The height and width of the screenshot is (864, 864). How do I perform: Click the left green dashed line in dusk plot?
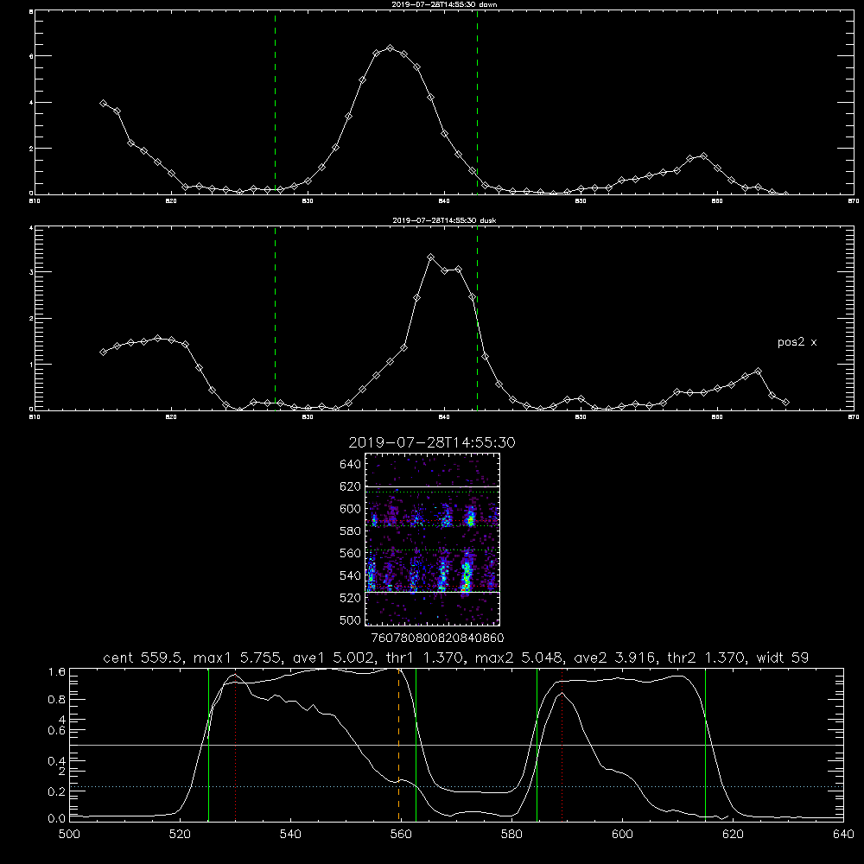(275, 319)
